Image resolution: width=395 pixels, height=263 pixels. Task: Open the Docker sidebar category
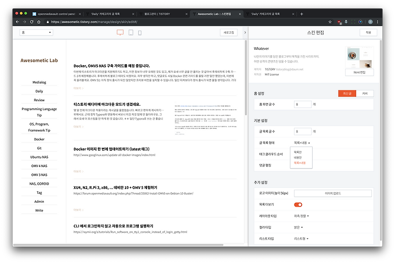click(39, 139)
